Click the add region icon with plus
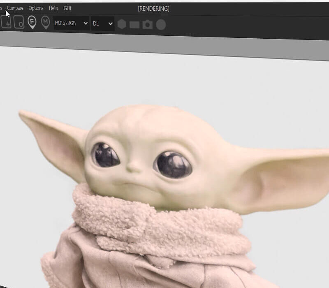Screen dimensions: 329x288 click(6, 22)
